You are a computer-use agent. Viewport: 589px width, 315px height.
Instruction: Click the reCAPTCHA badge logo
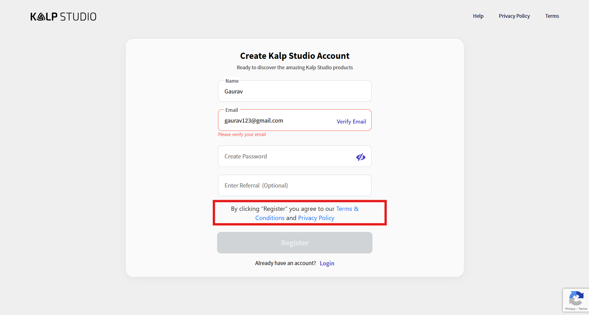coord(576,298)
